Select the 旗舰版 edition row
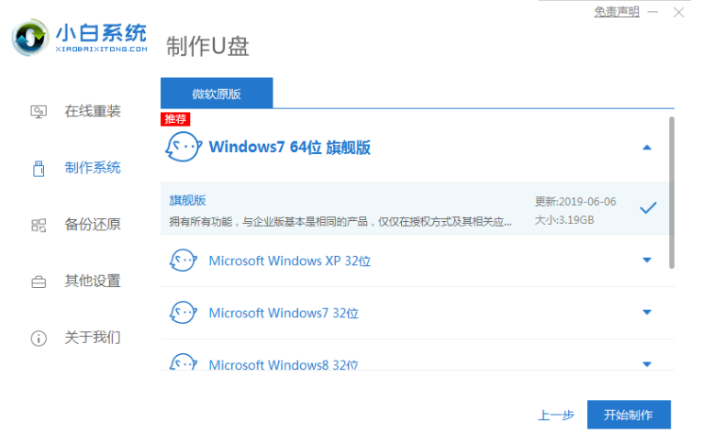The width and height of the screenshot is (702, 444). click(x=367, y=209)
